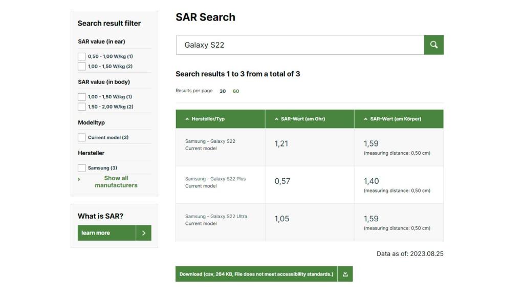
Task: Click the download arrow icon beside Download button
Action: 345,274
